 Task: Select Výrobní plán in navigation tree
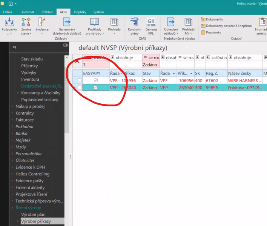[33, 215]
